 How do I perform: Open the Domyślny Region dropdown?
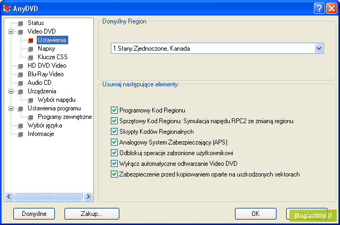point(319,48)
